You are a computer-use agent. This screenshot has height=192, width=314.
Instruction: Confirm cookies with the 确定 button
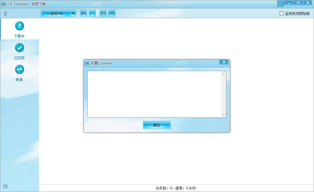[x=157, y=125]
